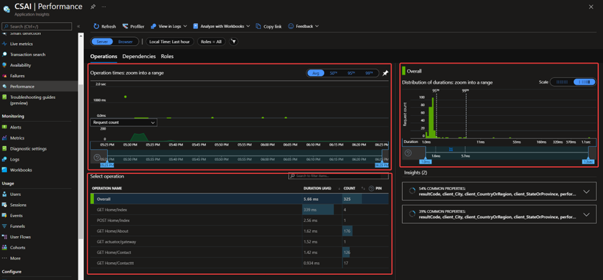This screenshot has width=603, height=280.
Task: Select the 99th percentile aggregation
Action: 369,73
